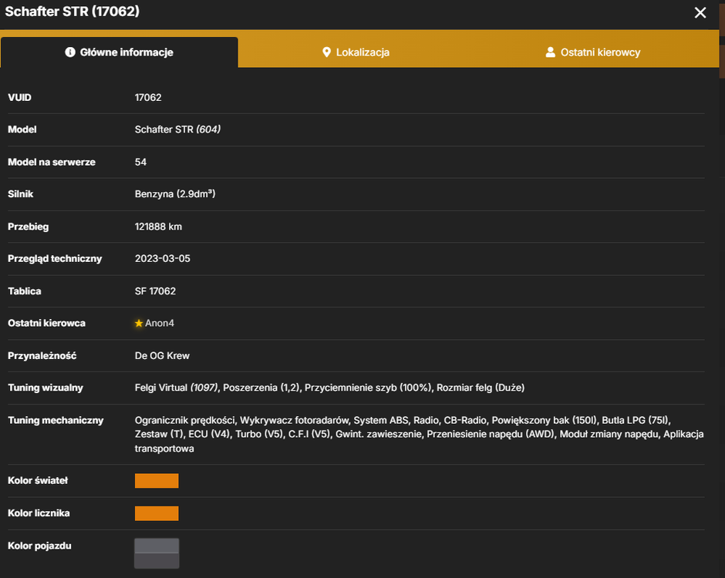Screen dimensions: 725x578
Task: Click the Kolor licznika orange swatch
Action: [157, 513]
